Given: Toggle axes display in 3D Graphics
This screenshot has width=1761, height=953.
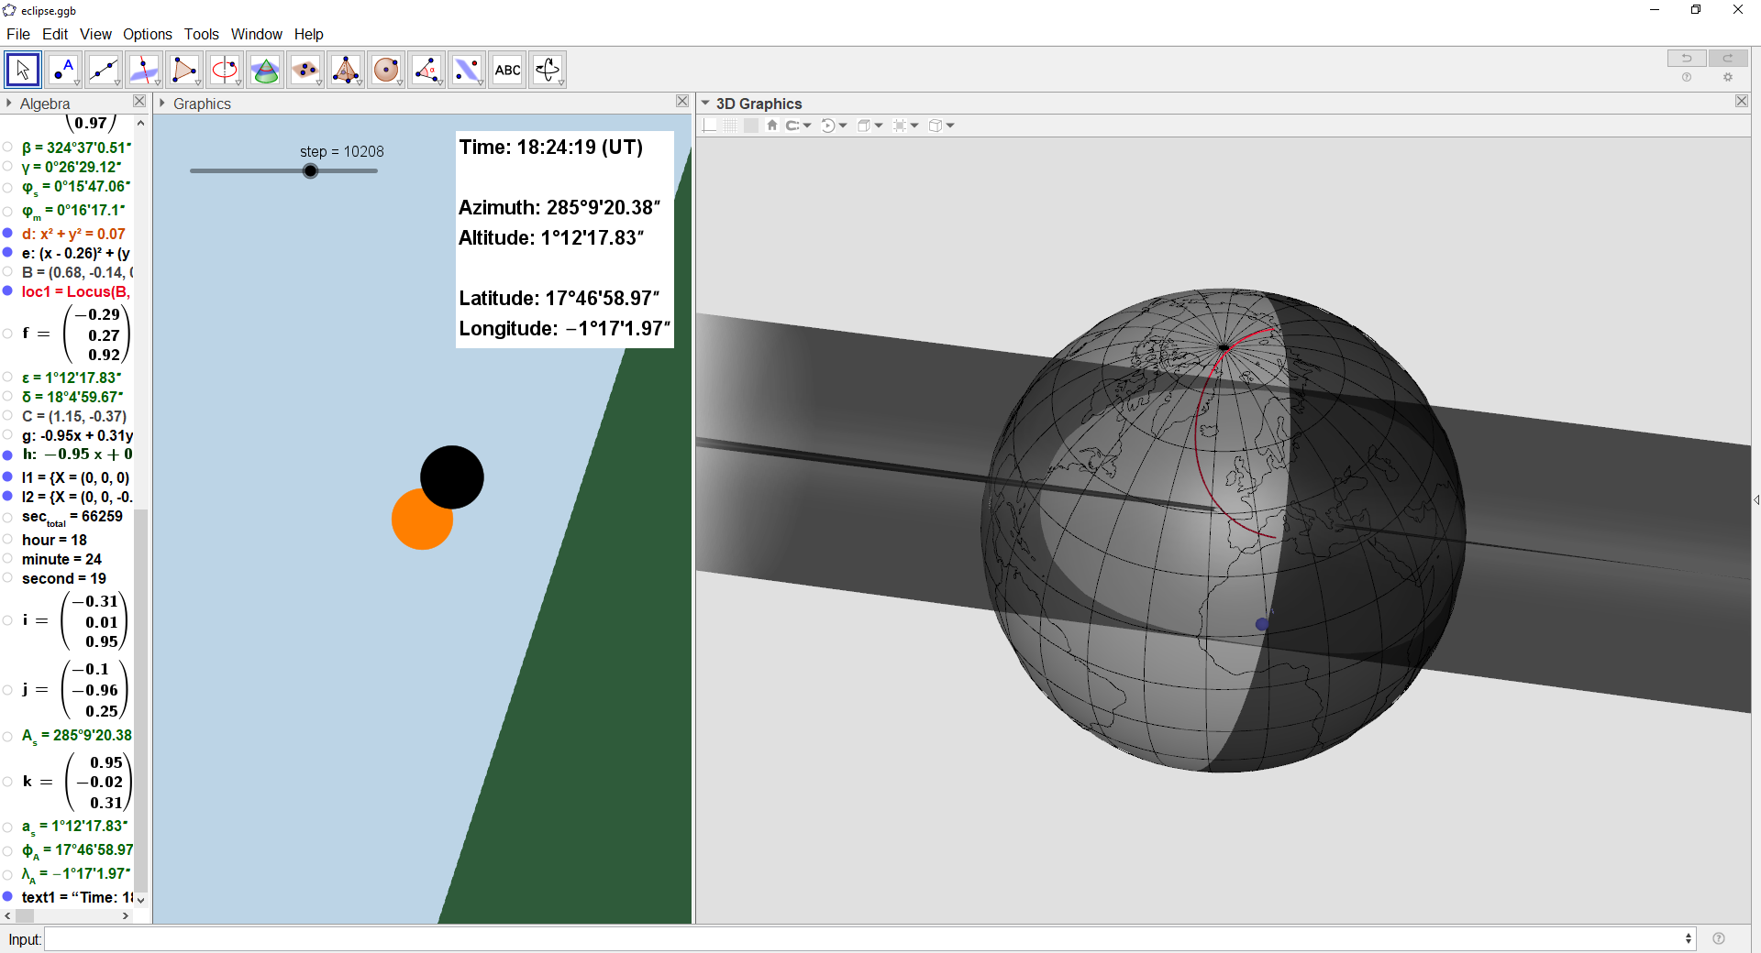Looking at the screenshot, I should 710,126.
